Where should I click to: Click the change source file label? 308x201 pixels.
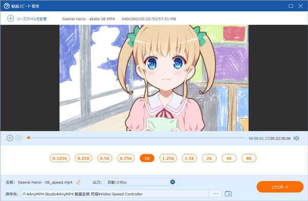point(32,19)
